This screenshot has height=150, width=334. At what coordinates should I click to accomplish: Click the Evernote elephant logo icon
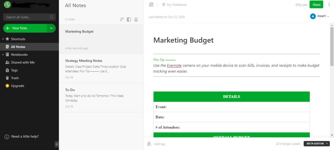7,5
